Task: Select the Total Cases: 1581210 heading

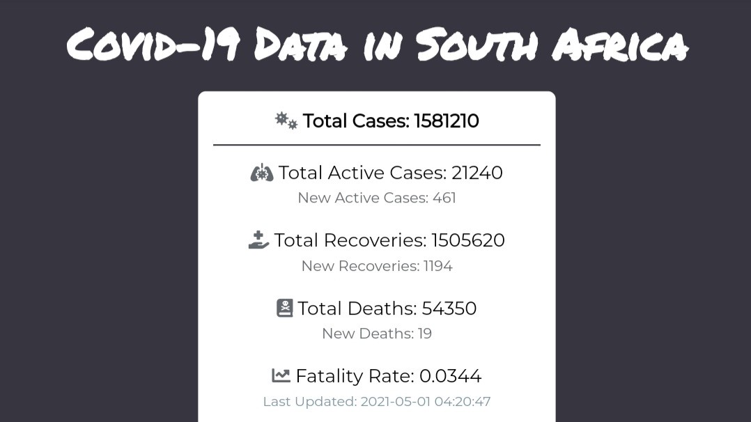Action: [x=377, y=120]
